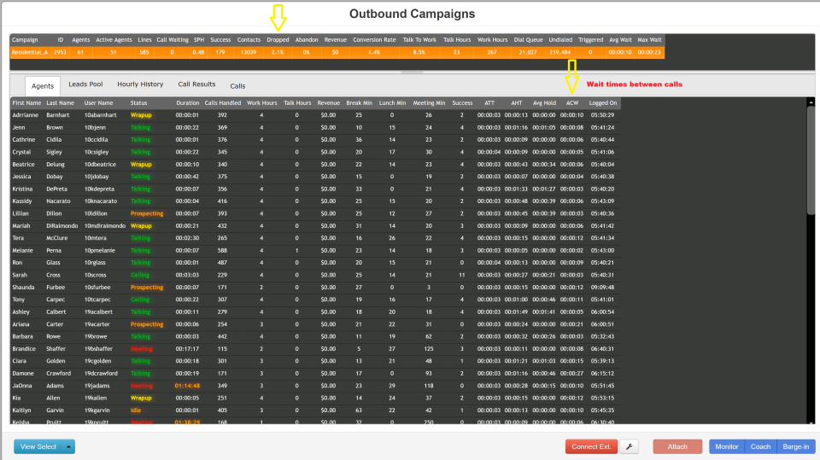The width and height of the screenshot is (820, 460).
Task: Sort by the AHT column header
Action: 516,103
